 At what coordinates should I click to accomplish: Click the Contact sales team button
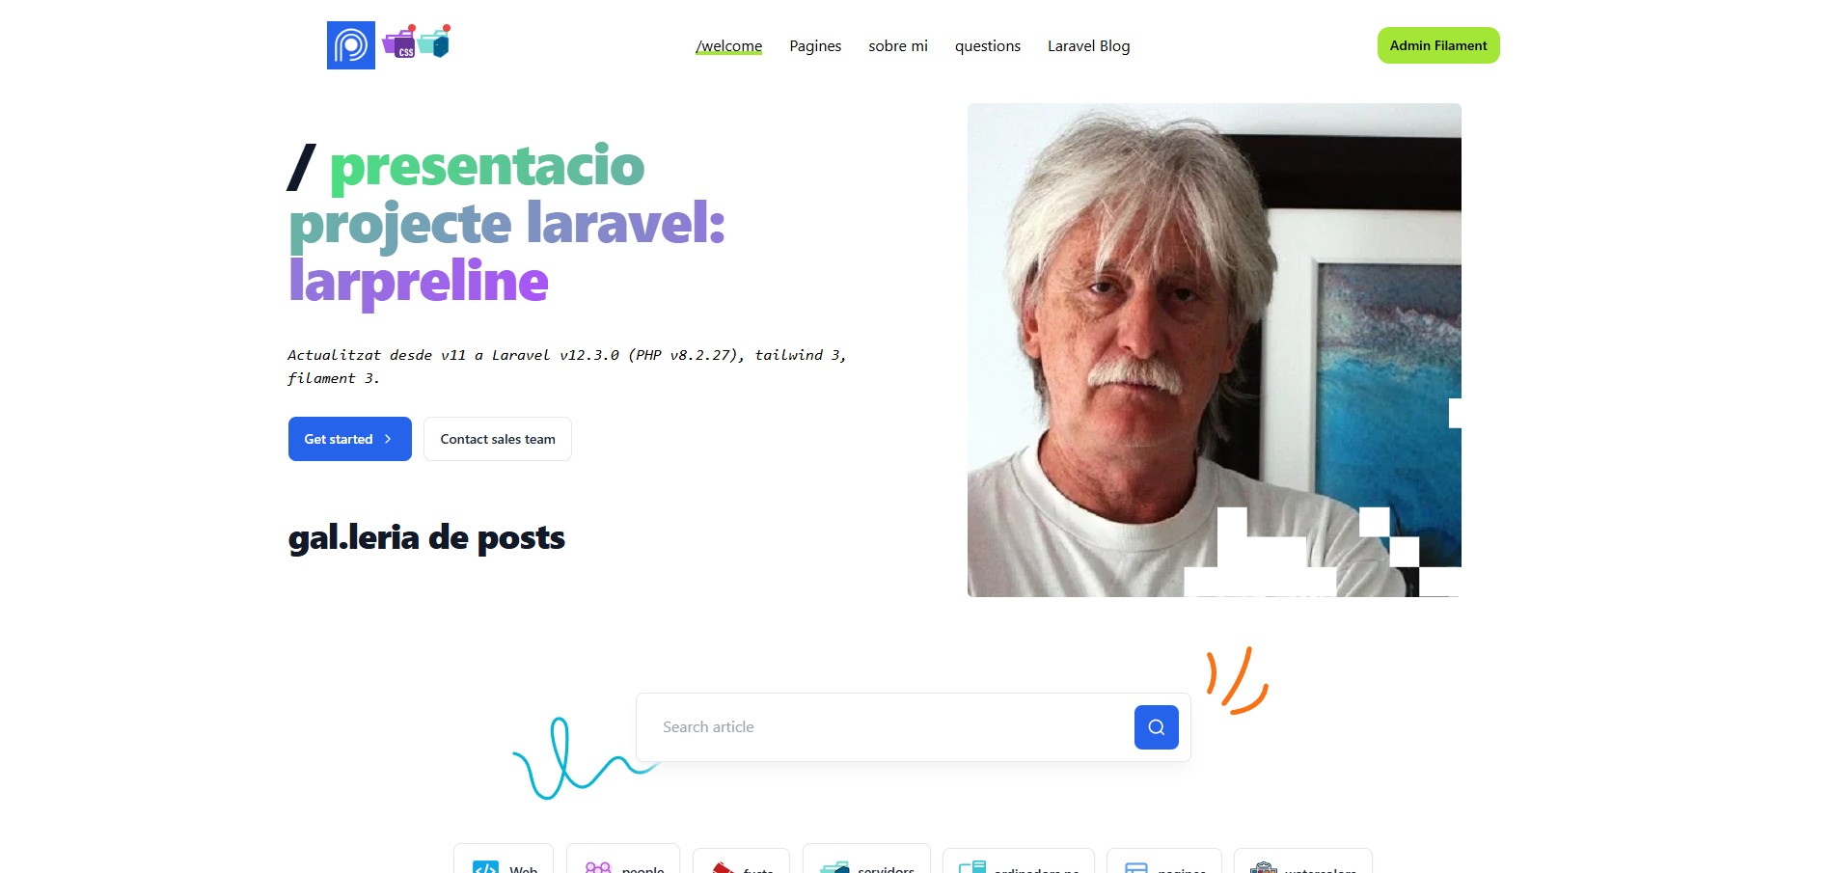pos(498,439)
